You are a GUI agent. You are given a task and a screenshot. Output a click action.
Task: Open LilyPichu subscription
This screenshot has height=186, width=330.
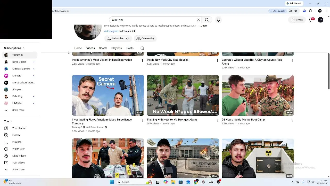[20, 103]
